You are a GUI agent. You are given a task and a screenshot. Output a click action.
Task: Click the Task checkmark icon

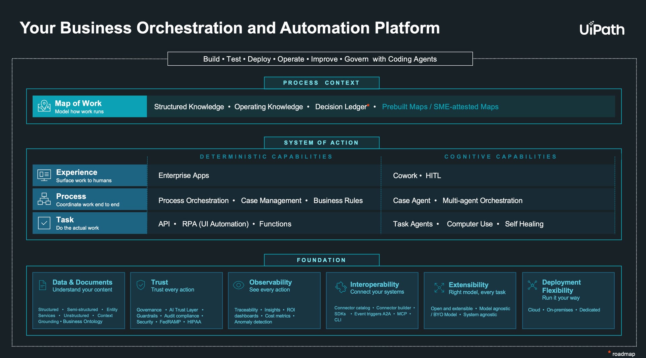point(44,223)
